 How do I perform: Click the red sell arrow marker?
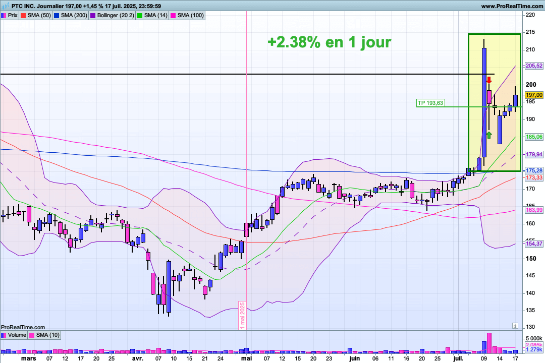pyautogui.click(x=489, y=80)
